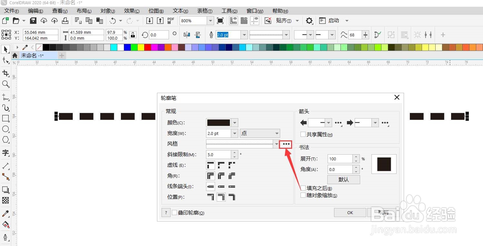Enable 随对象缩放 checkbox
The image size is (483, 246).
pyautogui.click(x=303, y=195)
